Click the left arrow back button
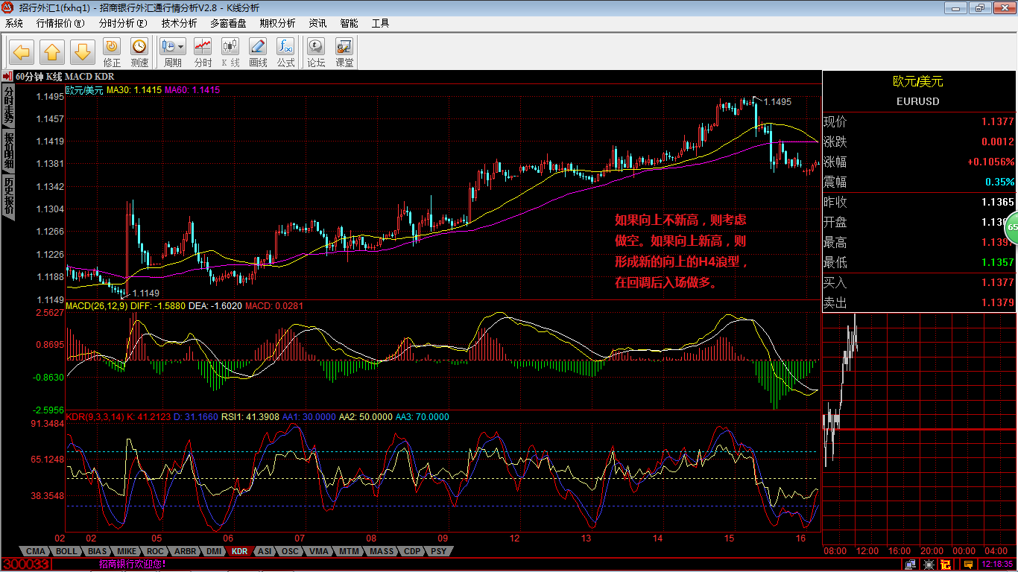Image resolution: width=1018 pixels, height=572 pixels. click(21, 51)
